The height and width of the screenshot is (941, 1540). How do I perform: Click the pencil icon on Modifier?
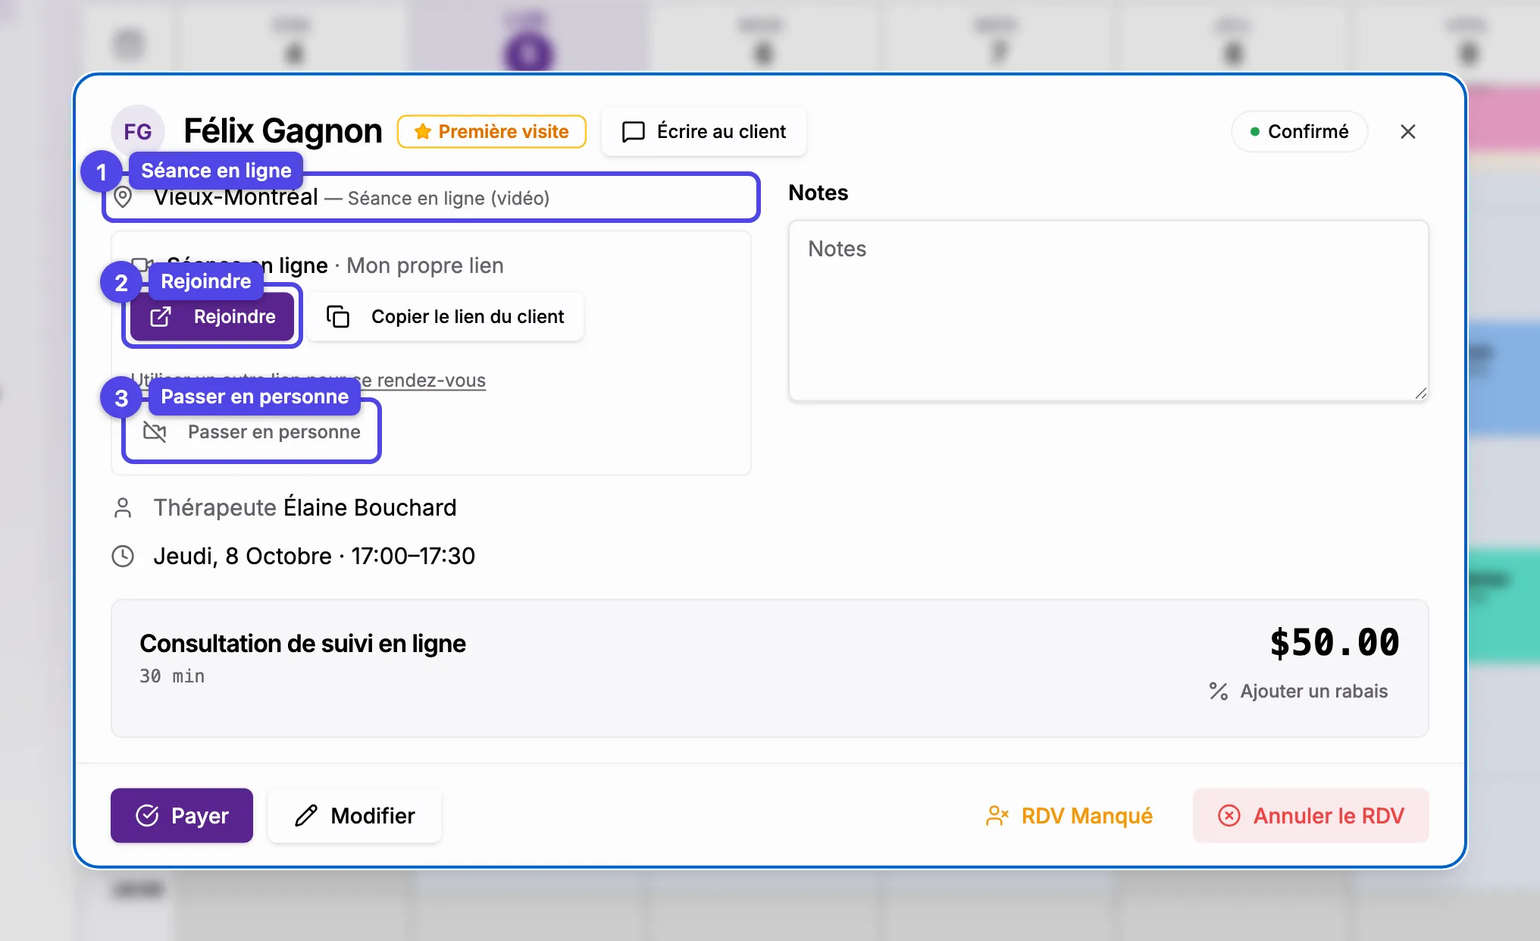(306, 815)
